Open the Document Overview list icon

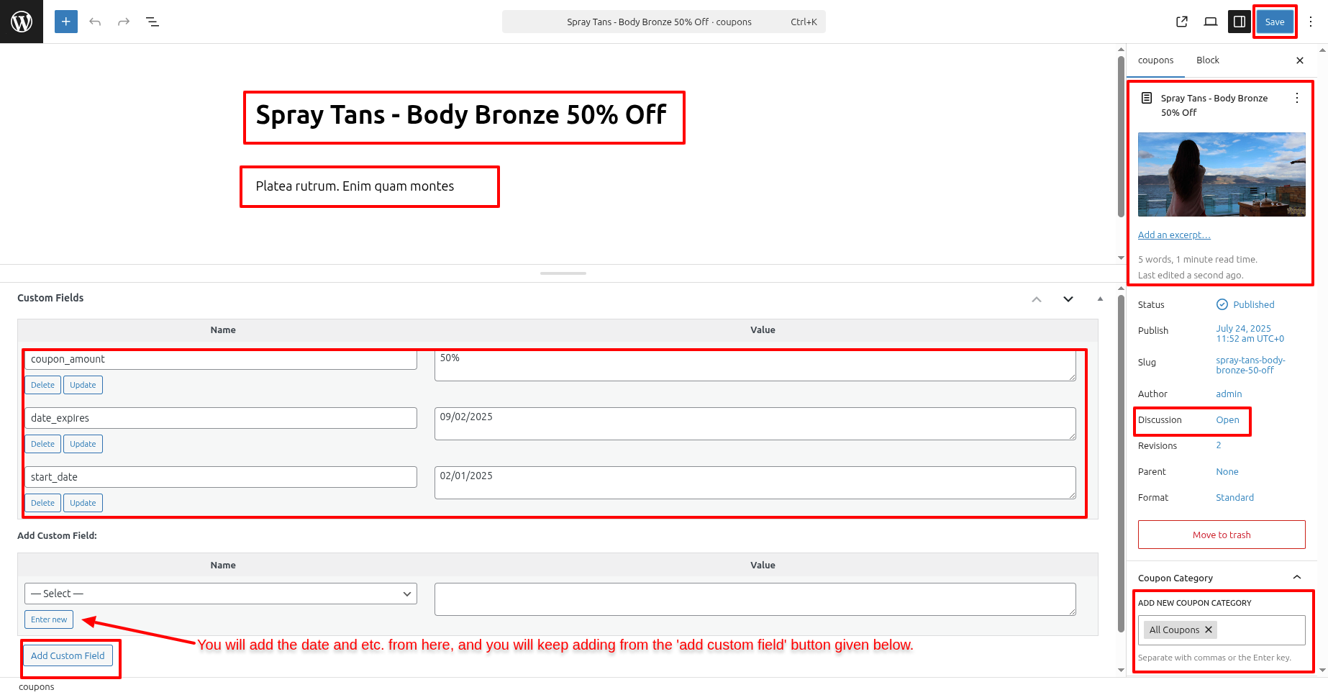pyautogui.click(x=153, y=22)
